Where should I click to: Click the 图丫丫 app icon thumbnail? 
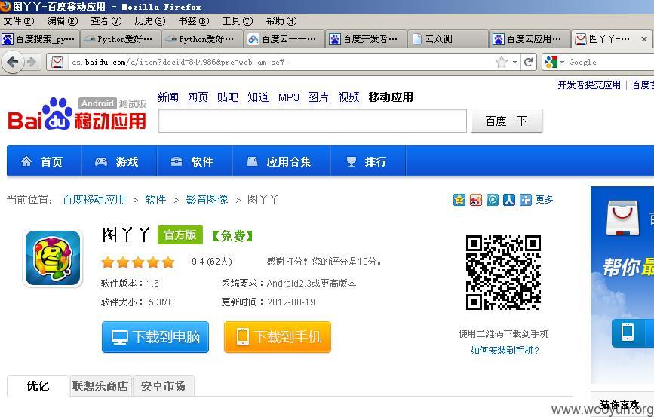click(x=53, y=258)
